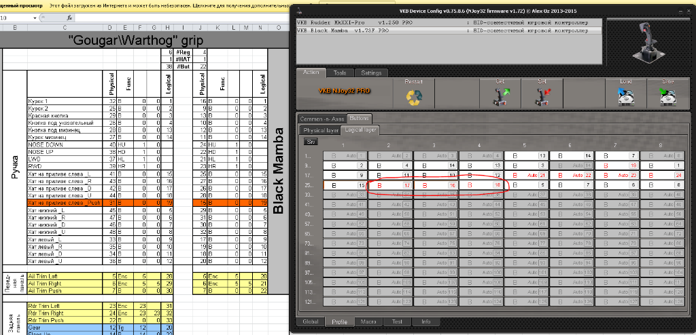The height and width of the screenshot is (335, 696).
Task: Select Excel column header O
Action: click(x=278, y=28)
